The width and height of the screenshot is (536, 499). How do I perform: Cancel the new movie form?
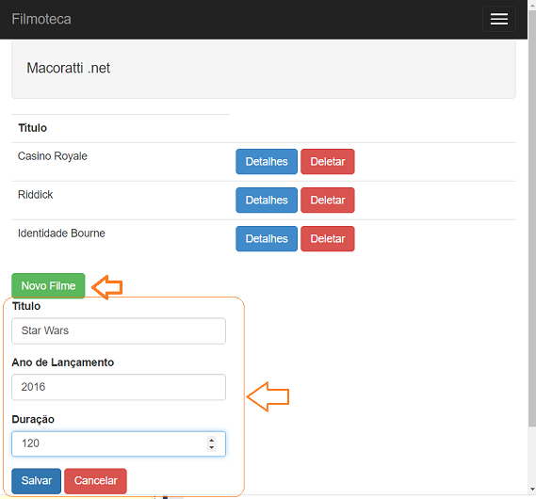click(x=95, y=481)
